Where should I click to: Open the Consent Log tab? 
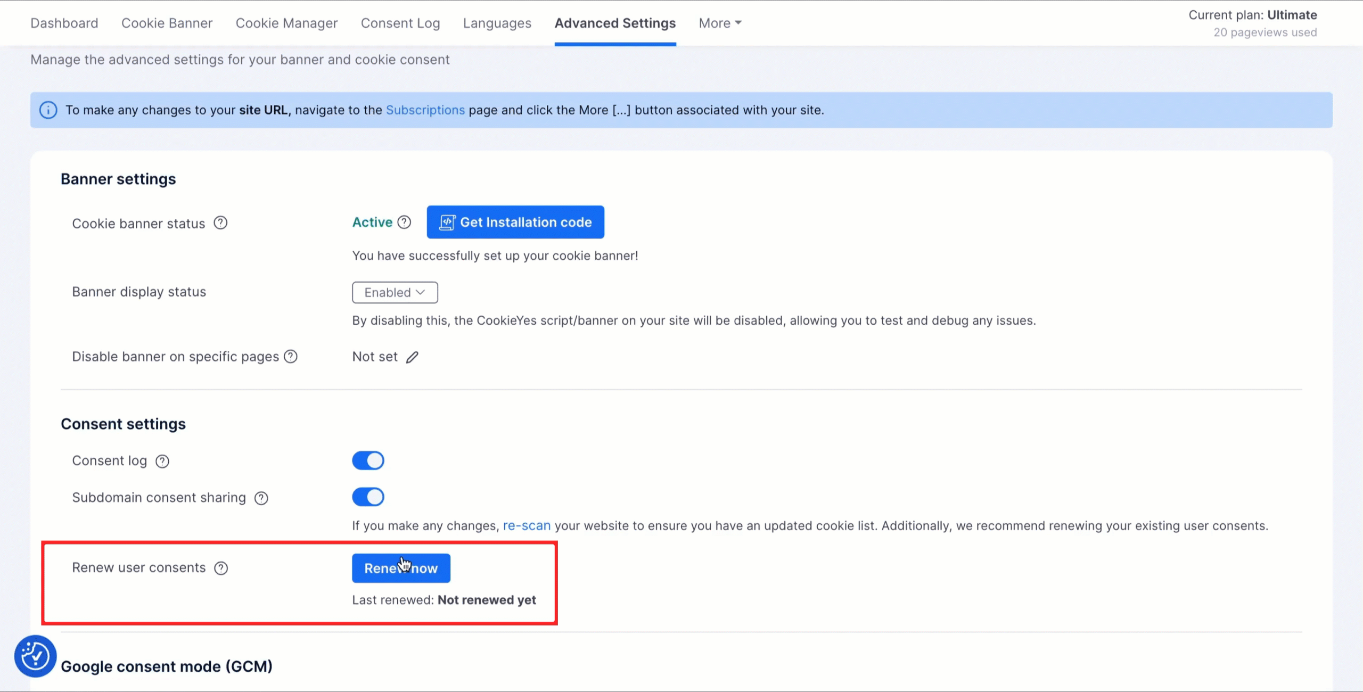pos(400,23)
